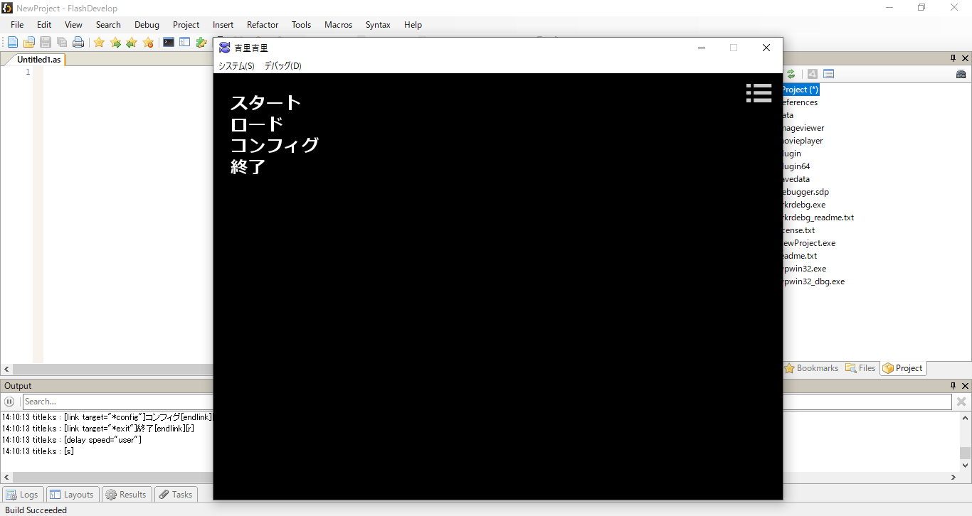Jump to next bookmark star icon

115,43
